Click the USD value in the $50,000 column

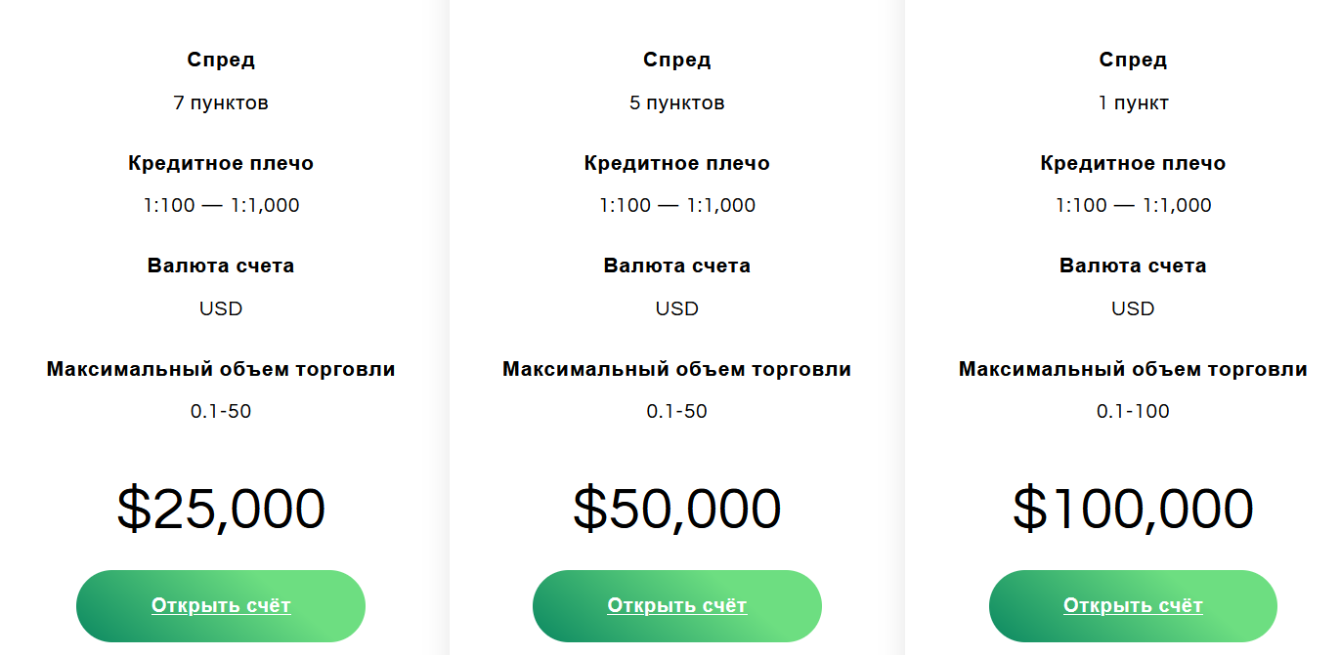(676, 308)
